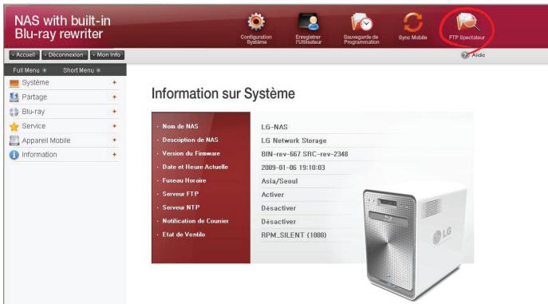
Task: Click the Notification de Courrier label
Action: [x=195, y=221]
